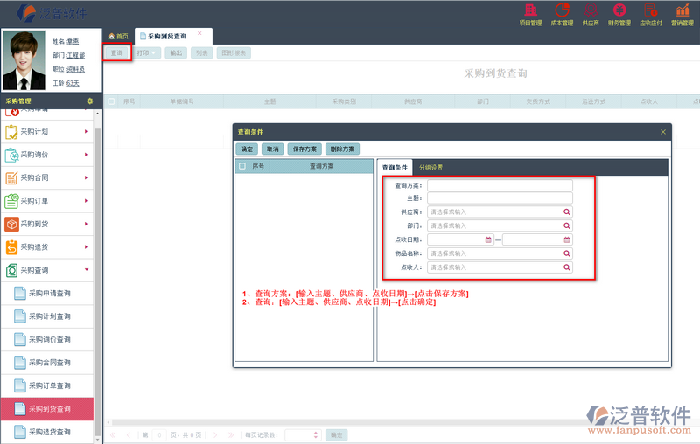Image resolution: width=700 pixels, height=444 pixels.
Task: Click the user profile photo
Action: click(x=24, y=60)
